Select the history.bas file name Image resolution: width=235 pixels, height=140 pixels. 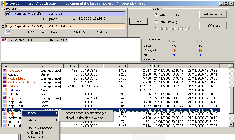point(15,71)
